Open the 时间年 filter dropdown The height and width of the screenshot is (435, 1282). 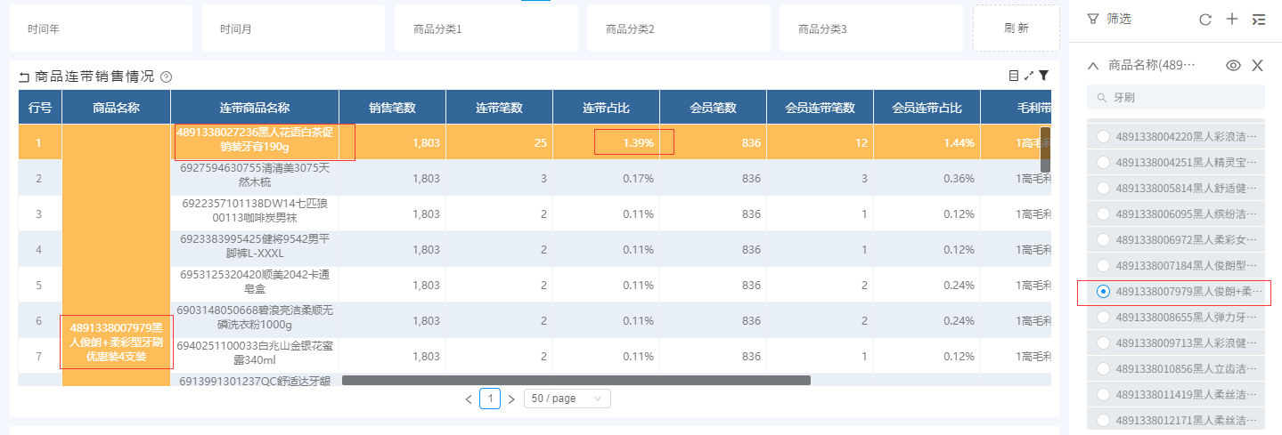(101, 28)
